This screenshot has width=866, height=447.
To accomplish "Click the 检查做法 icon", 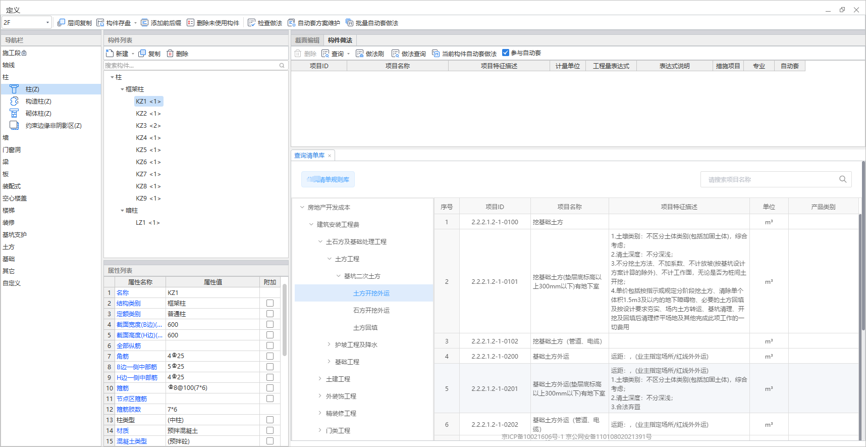I will 251,23.
